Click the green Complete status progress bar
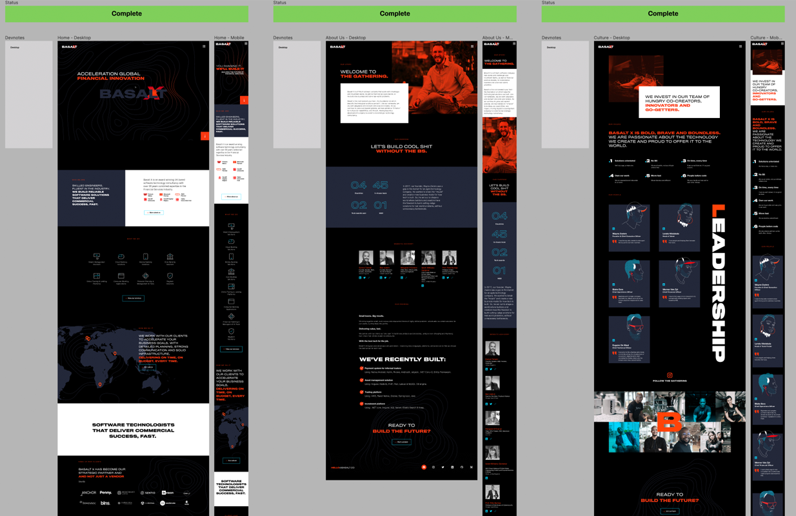This screenshot has width=796, height=516. tap(126, 13)
